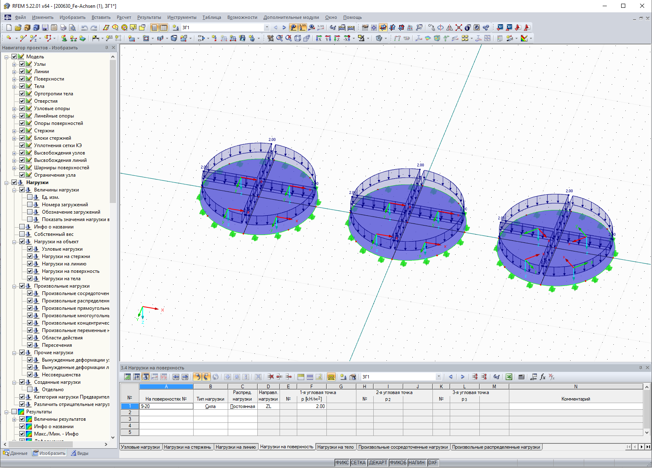This screenshot has width=652, height=468.
Task: Switch to the Виды navigator tab
Action: pos(80,453)
